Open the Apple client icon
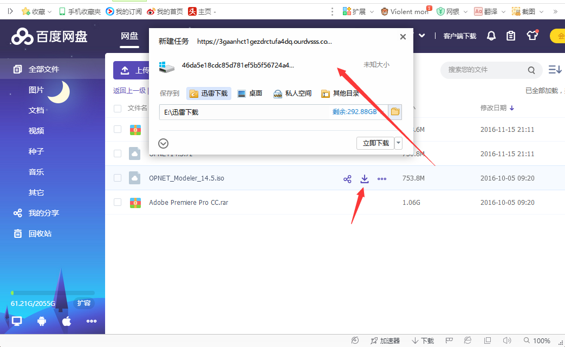Viewport: 565px width, 347px height. tap(67, 321)
